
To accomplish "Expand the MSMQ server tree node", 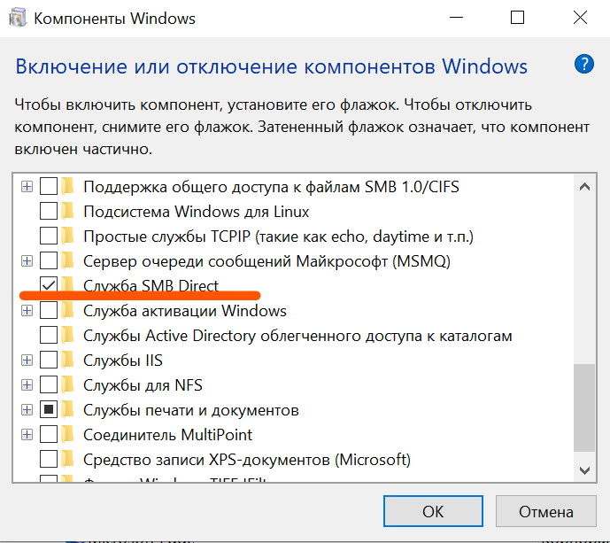I will [x=27, y=261].
